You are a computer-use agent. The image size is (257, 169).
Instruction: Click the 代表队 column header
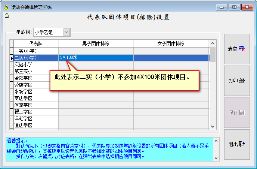click(36, 43)
